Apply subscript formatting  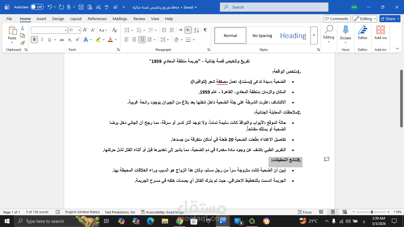70,40
